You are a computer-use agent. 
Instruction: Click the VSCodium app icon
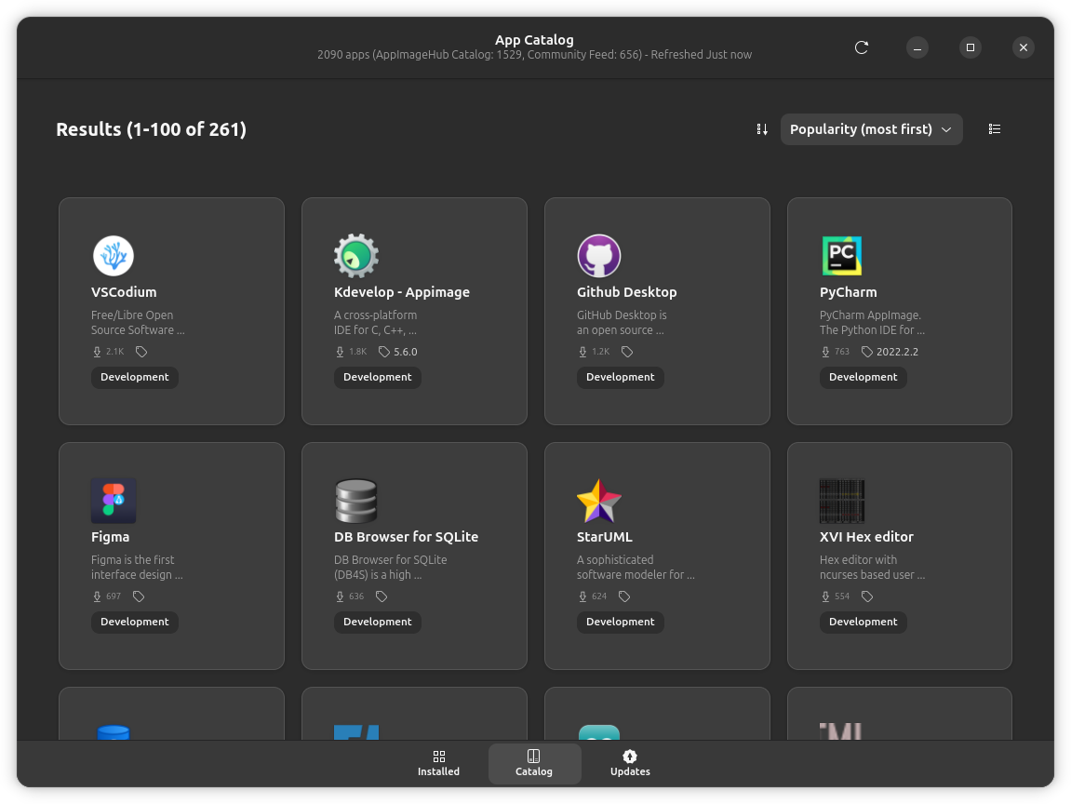[114, 256]
